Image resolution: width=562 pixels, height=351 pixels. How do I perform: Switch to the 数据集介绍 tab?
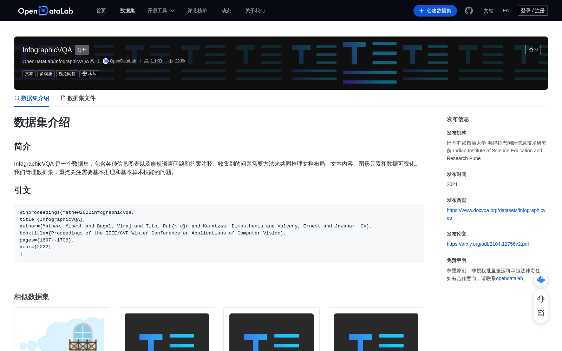pyautogui.click(x=32, y=98)
